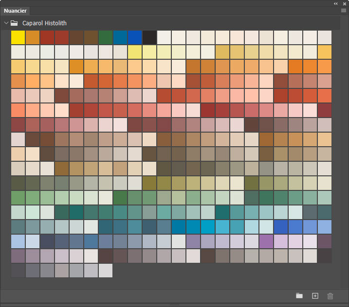Select the orange swatch beside the yellow one
Screen dimensions: 349x307
point(33,37)
